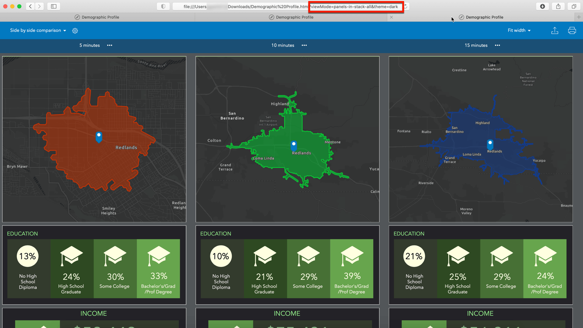Click 33% Bachelor's degree cap icon
Image resolution: width=583 pixels, height=328 pixels.
(x=158, y=256)
